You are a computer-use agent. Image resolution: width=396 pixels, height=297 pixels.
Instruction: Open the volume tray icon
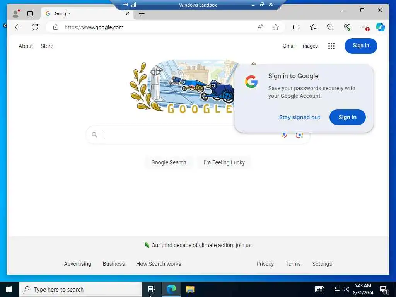pos(346,289)
